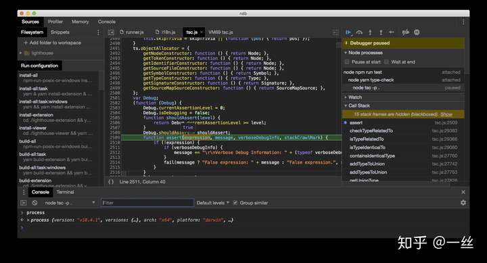
Task: Step over the next function call
Action: point(359,32)
